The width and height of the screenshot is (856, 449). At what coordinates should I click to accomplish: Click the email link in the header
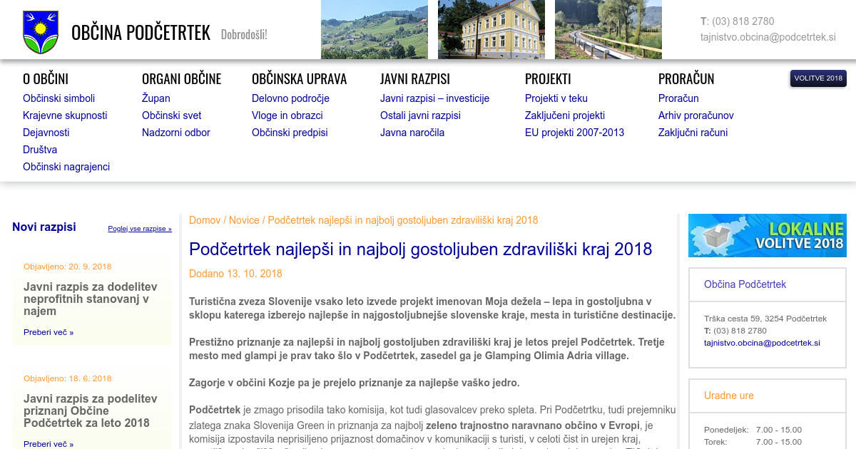[x=768, y=37]
